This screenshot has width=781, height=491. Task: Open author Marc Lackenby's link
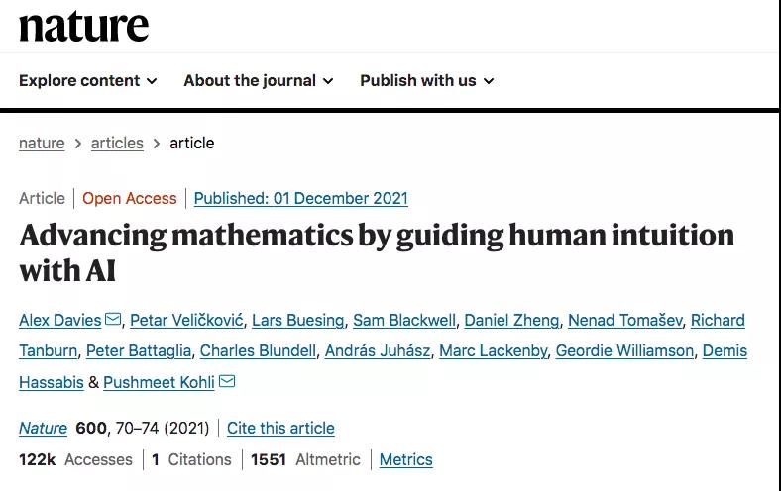[x=494, y=351]
